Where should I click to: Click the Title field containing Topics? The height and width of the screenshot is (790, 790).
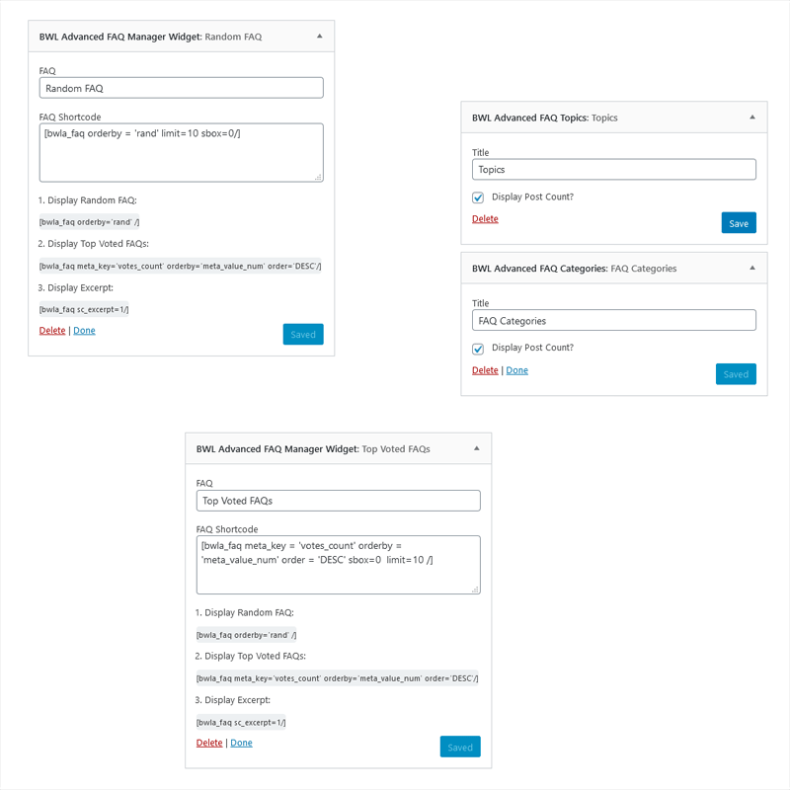[613, 169]
